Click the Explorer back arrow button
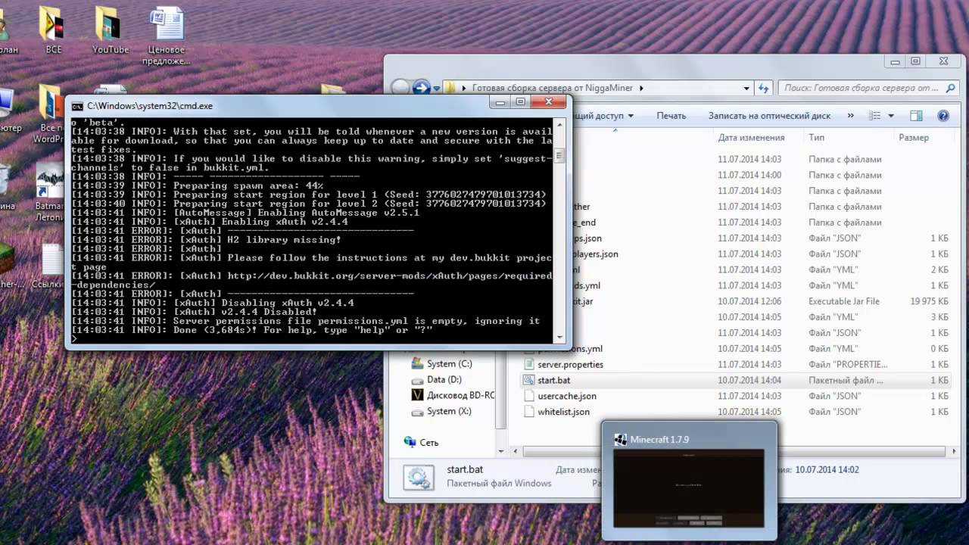Viewport: 969px width, 545px height. [x=401, y=88]
